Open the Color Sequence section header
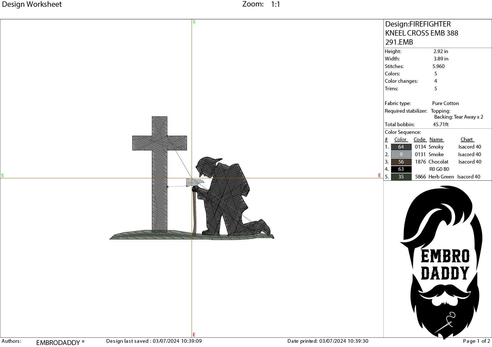Viewport: 492px width, 347px height. pos(403,132)
